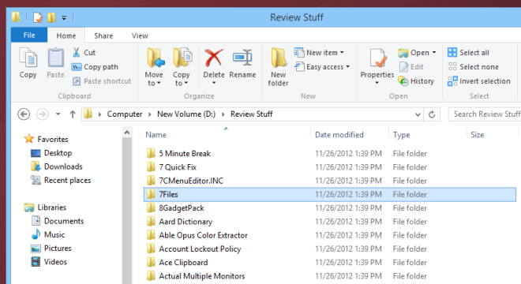The width and height of the screenshot is (521, 284).
Task: Click New Volume (D:) in the breadcrumb
Action: coord(186,114)
